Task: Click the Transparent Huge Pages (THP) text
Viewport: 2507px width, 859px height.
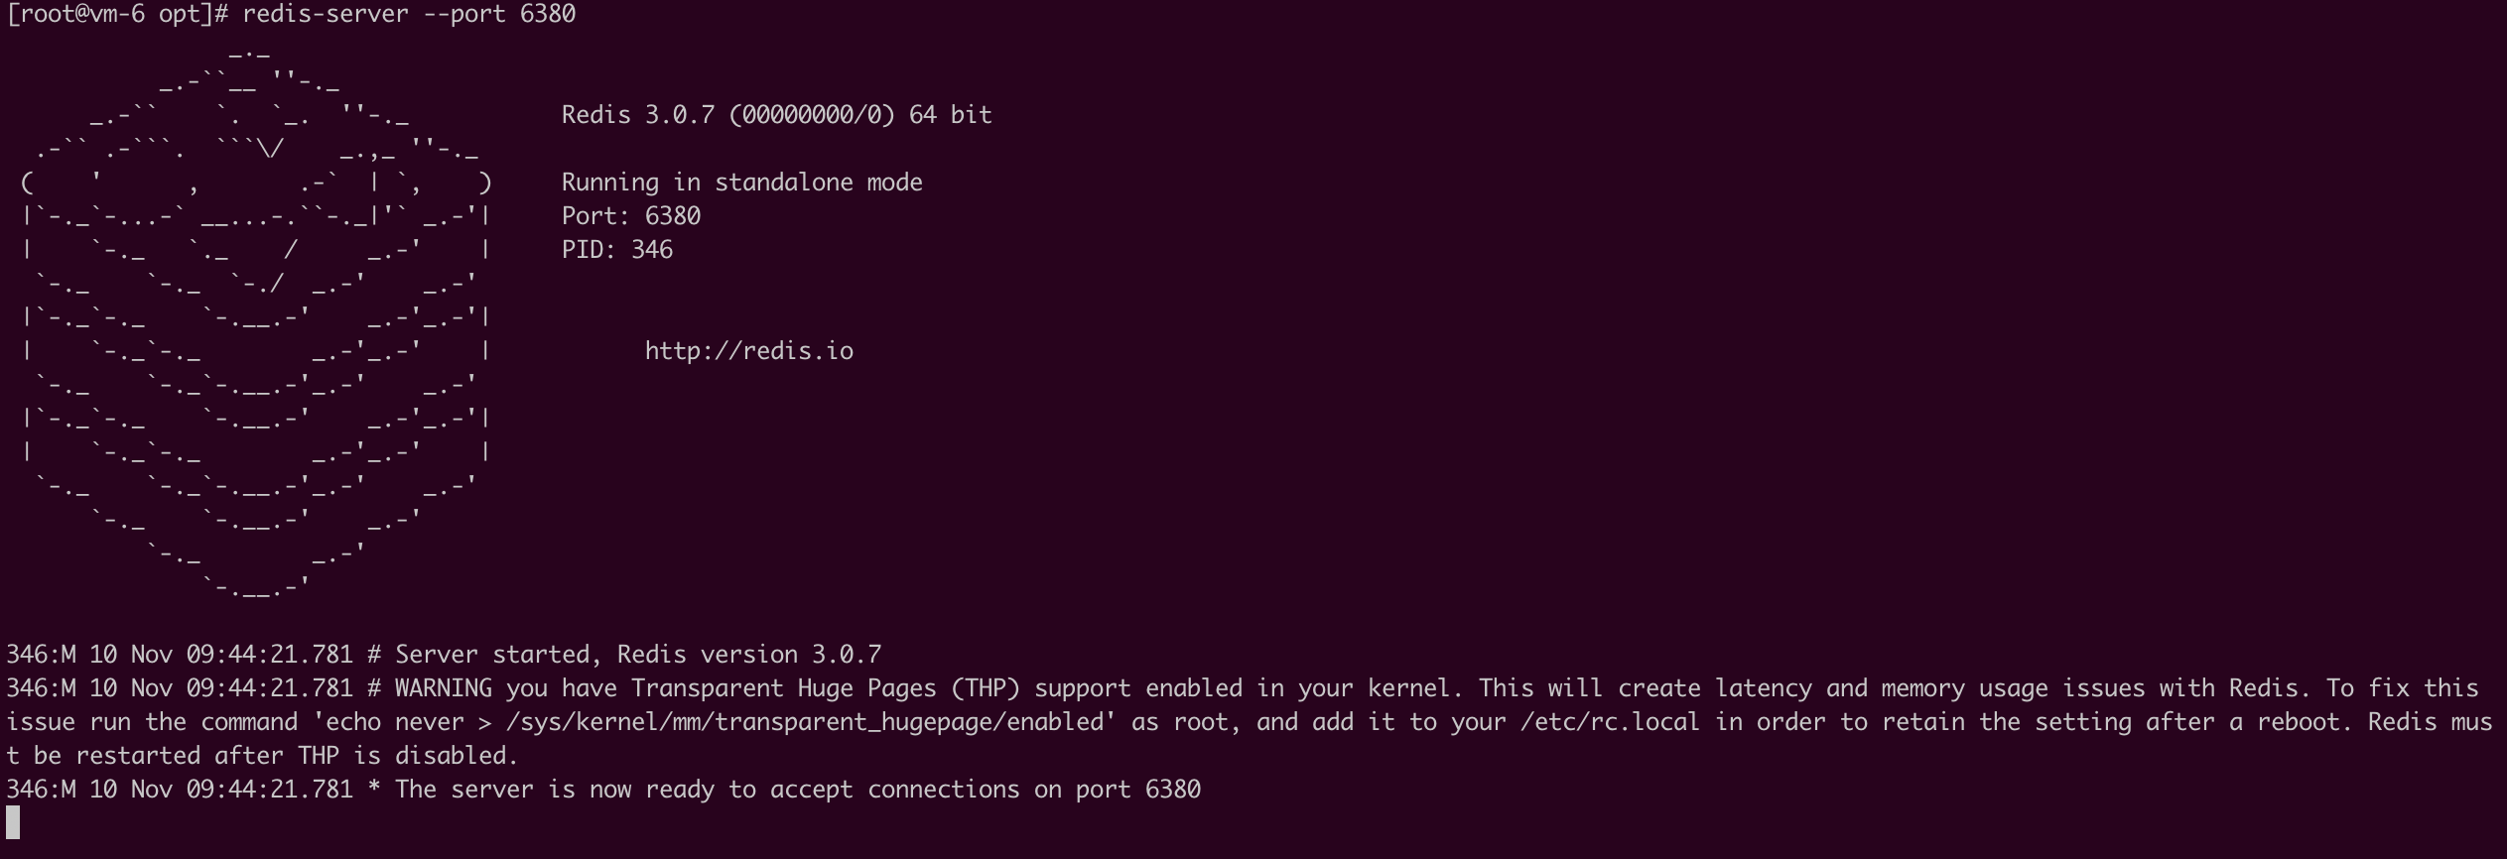Action: [826, 688]
